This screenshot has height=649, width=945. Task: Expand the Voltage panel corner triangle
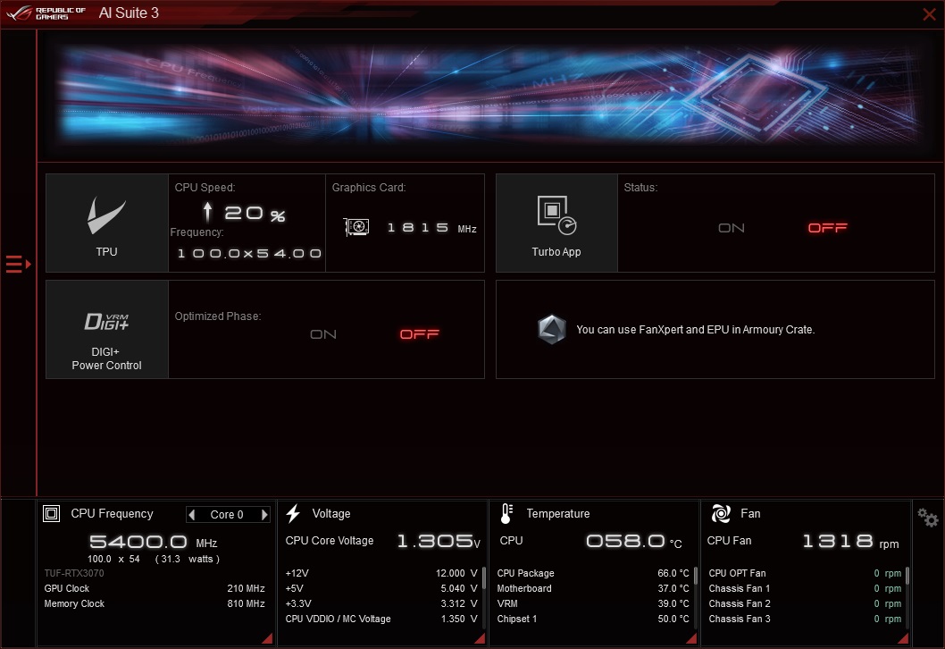click(x=480, y=638)
